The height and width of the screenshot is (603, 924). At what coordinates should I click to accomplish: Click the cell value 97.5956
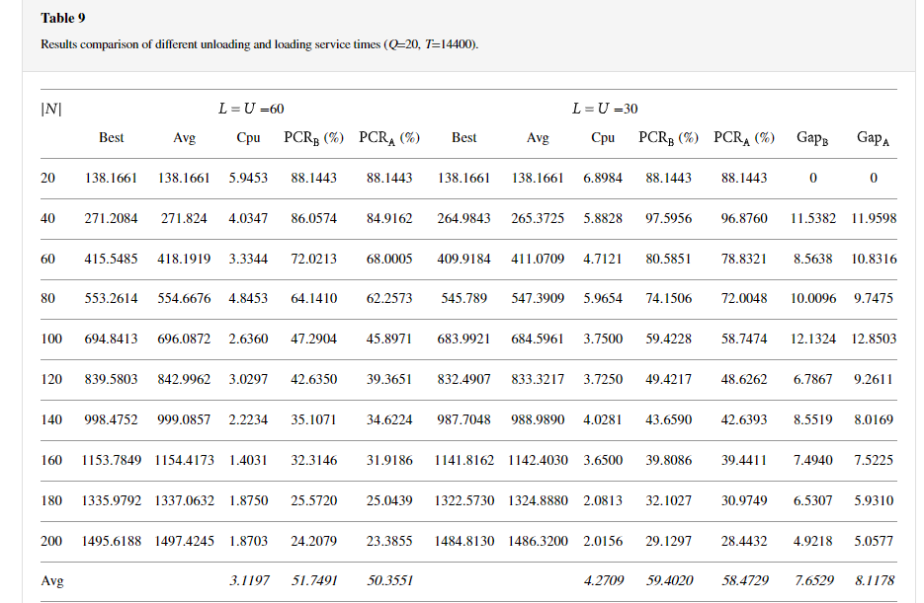pyautogui.click(x=668, y=218)
